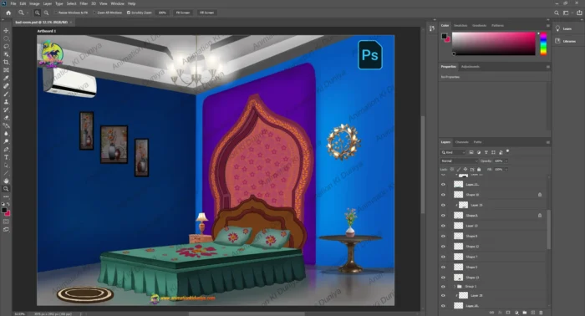This screenshot has width=585, height=316.
Task: Select the Crop tool
Action: (x=6, y=62)
